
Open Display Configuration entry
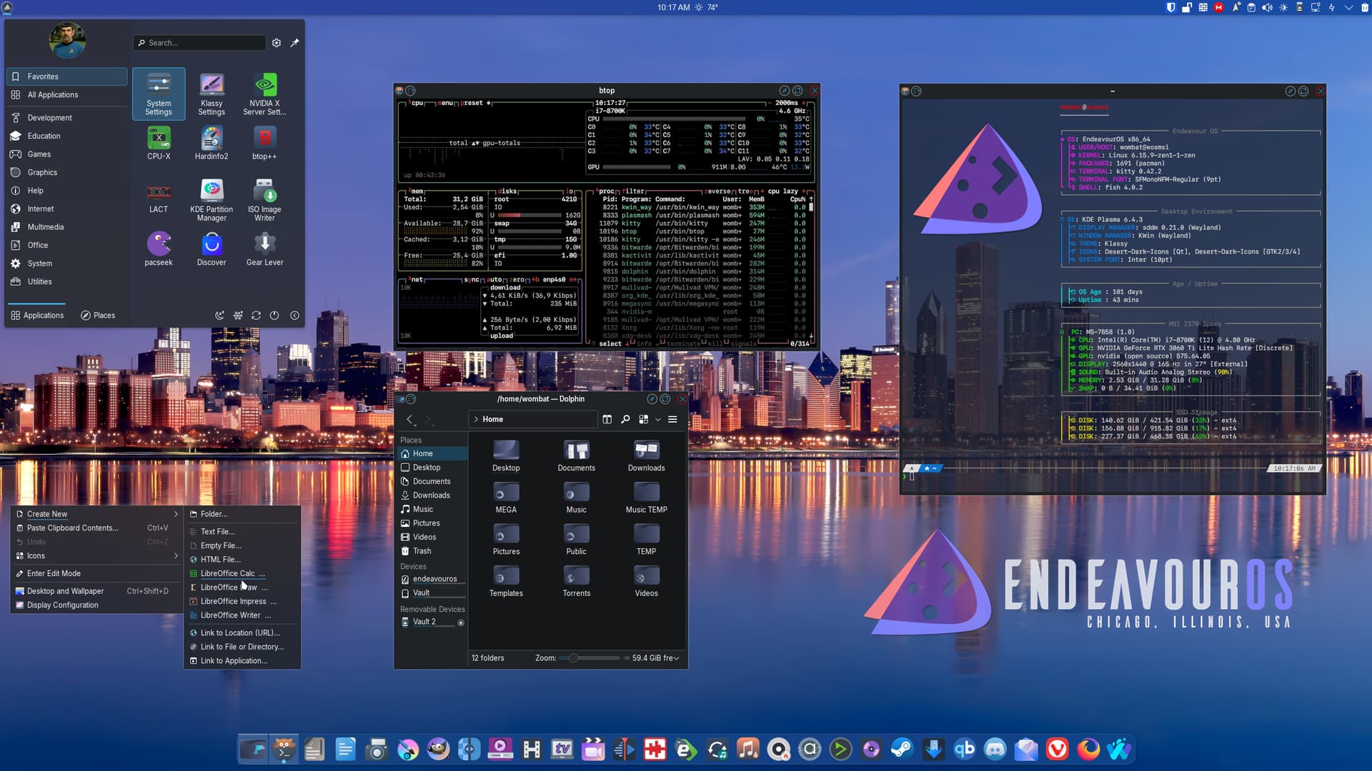coord(97,605)
